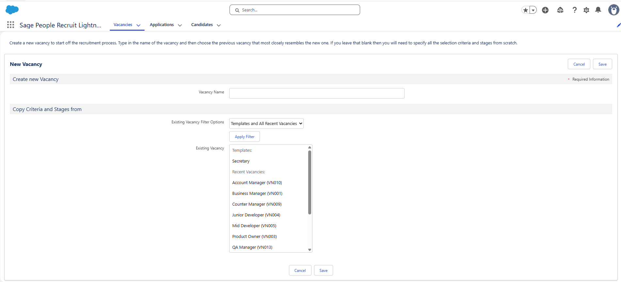The width and height of the screenshot is (621, 282).
Task: Open the App Launcher grid icon
Action: tap(10, 25)
